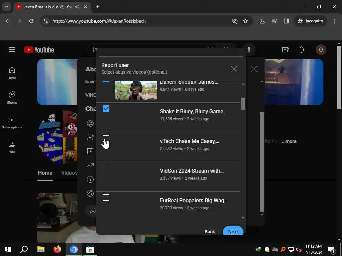The width and height of the screenshot is (342, 256).
Task: Click the system tray volume icon
Action: 299,249
